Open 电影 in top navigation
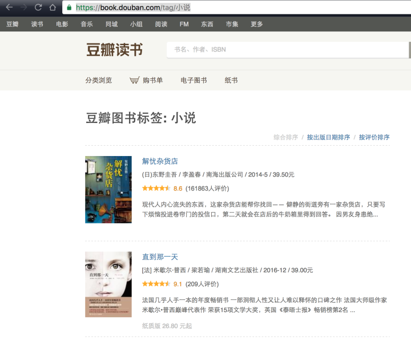The width and height of the screenshot is (411, 340). point(62,24)
